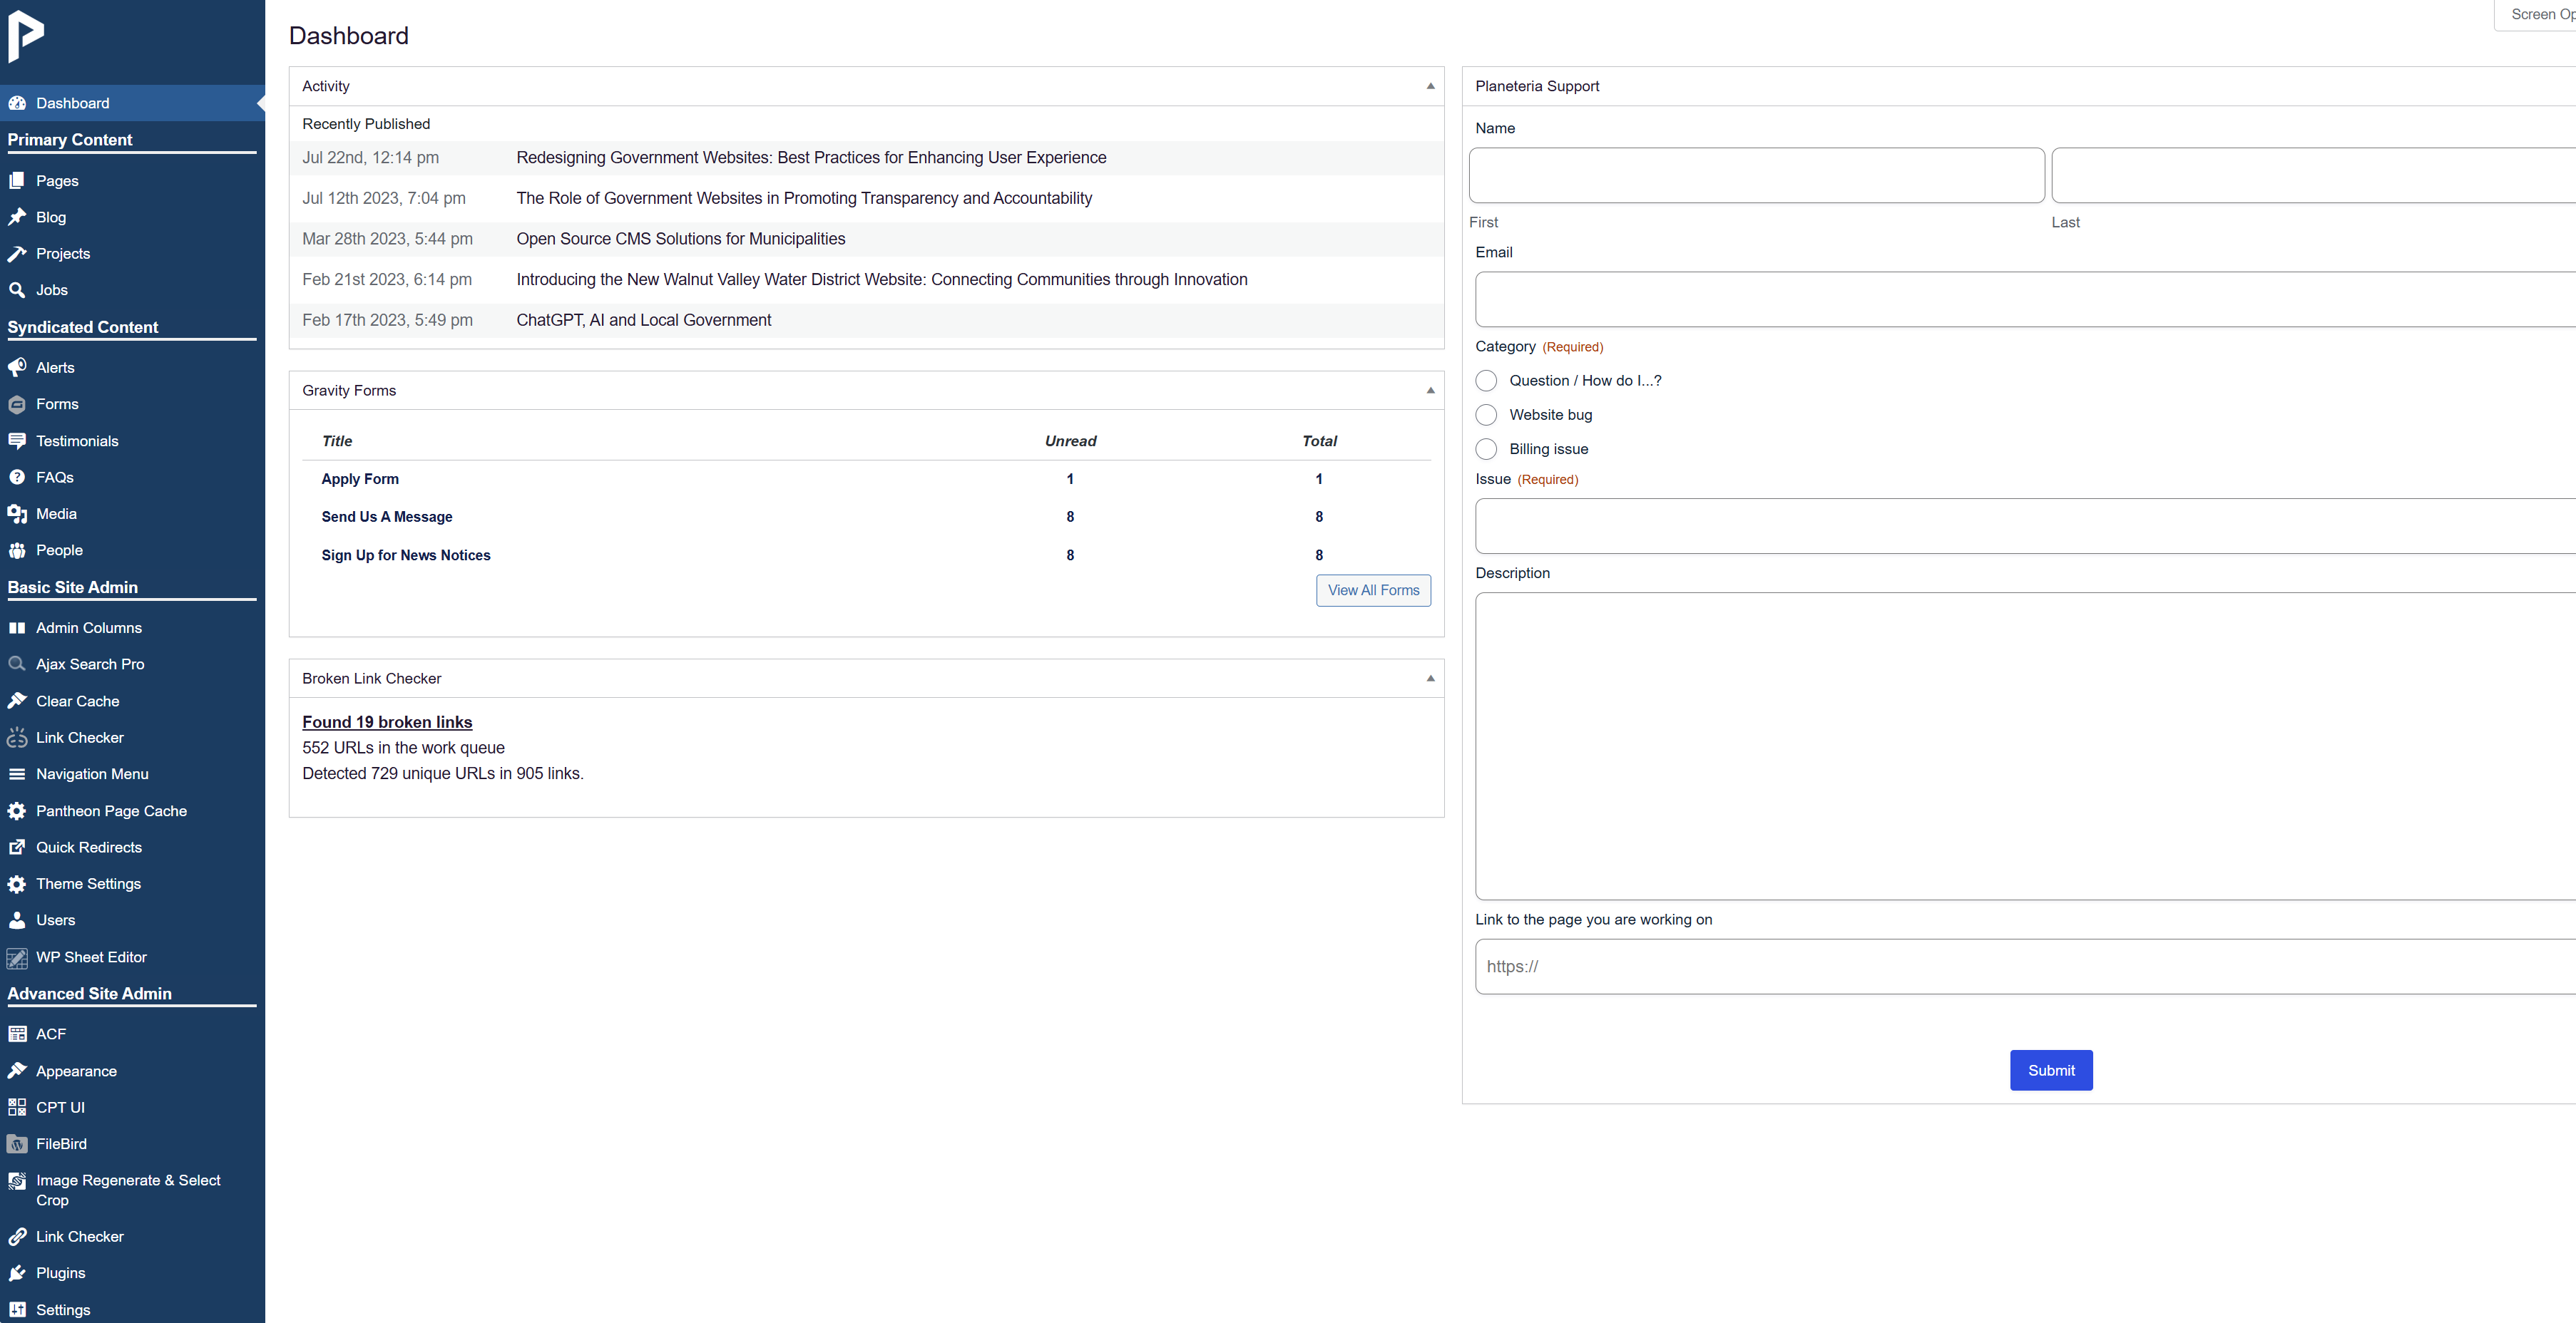Open the Found 19 broken links link
2576x1323 pixels.
[387, 723]
